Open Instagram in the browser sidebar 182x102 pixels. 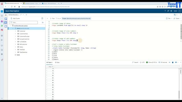click(x=2, y=30)
